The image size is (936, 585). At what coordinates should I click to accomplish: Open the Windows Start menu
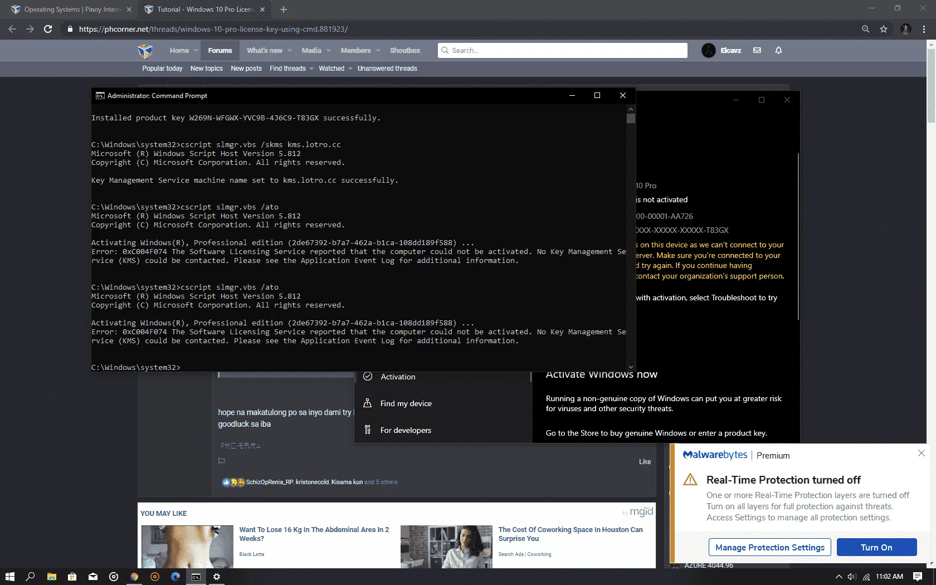[x=9, y=577]
